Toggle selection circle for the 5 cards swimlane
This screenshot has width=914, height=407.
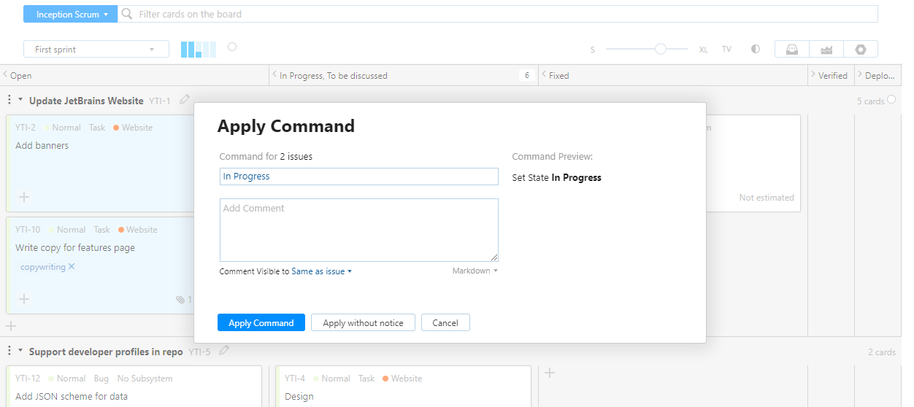click(x=891, y=100)
